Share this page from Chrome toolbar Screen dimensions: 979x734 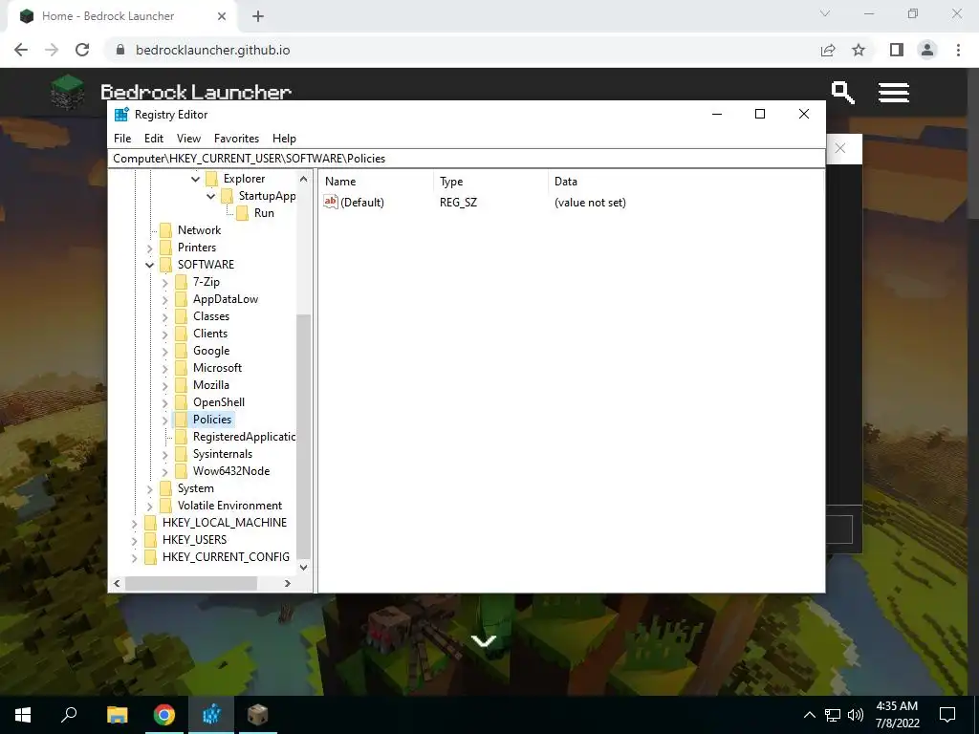tap(828, 50)
